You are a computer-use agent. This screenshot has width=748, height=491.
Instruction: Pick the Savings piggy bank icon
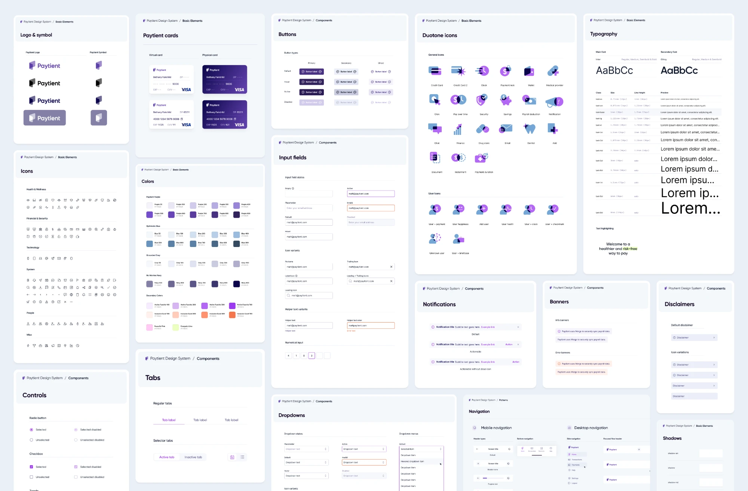tap(506, 99)
